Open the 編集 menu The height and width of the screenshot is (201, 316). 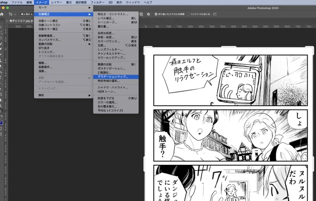tap(29, 2)
